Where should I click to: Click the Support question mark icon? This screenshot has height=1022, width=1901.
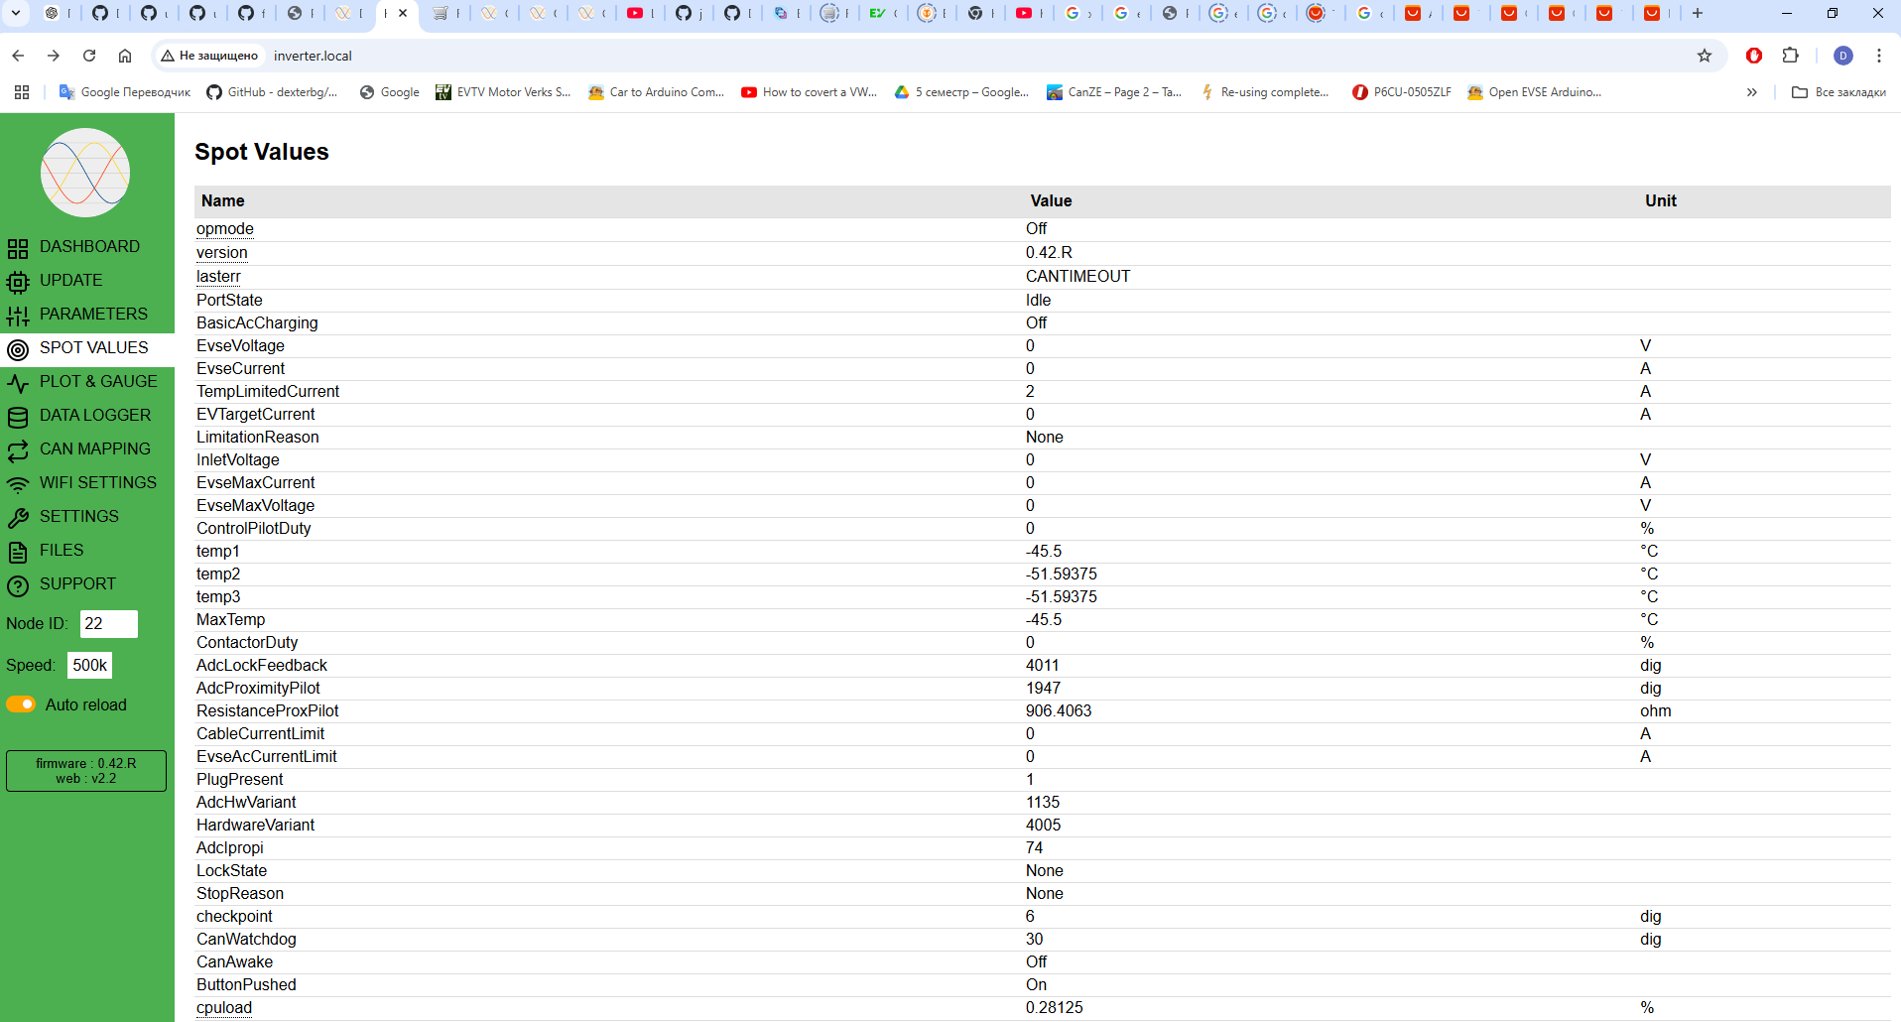(18, 585)
